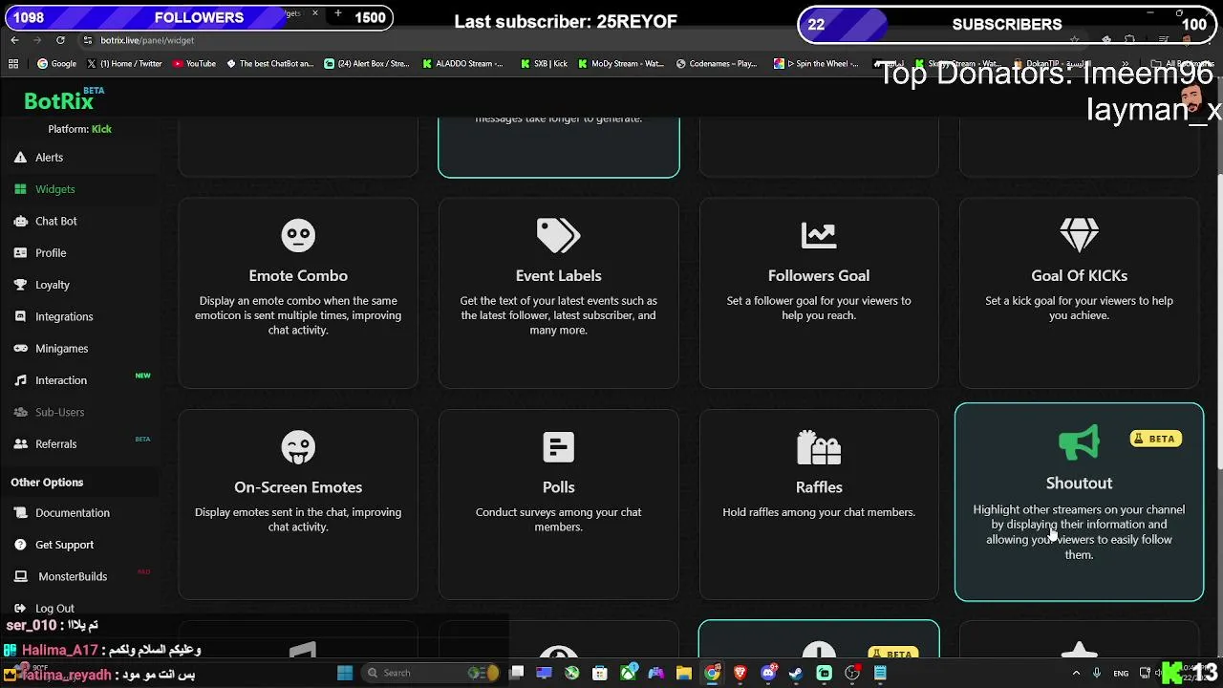Open the Loyalty trophy icon
1223x688 pixels.
coord(20,285)
